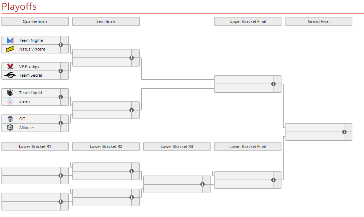Click the Natus Vincere logo icon
Image resolution: width=364 pixels, height=217 pixels.
[x=10, y=49]
